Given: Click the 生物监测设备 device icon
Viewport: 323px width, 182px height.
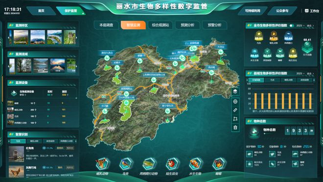Looking at the screenshot, I should pyautogui.click(x=14, y=93).
